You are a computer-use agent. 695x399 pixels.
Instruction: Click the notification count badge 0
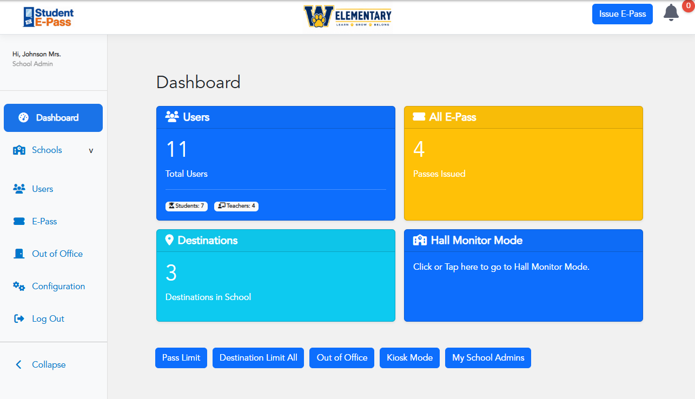click(x=687, y=5)
